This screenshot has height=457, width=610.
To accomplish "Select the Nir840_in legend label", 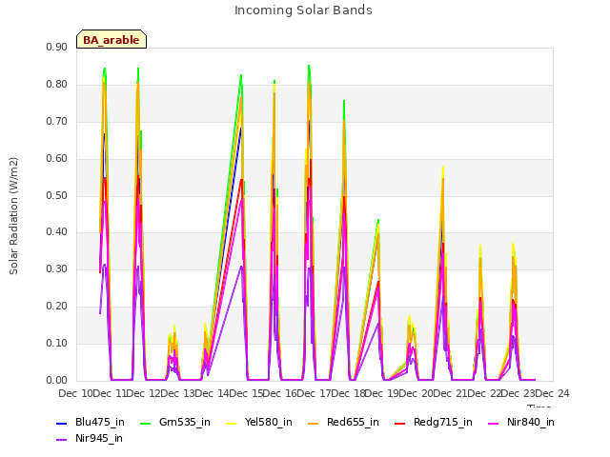I will (x=531, y=422).
